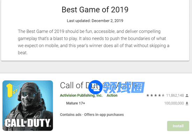This screenshot has width=192, height=140.
Task: Click the Offers in-app purchases text
Action: click(104, 115)
